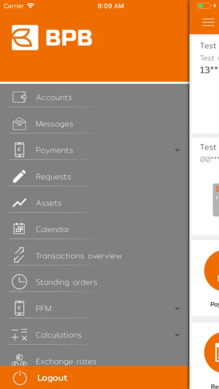Viewport: 219px width, 389px height.
Task: Toggle the hamburger menu icon
Action: (208, 22)
